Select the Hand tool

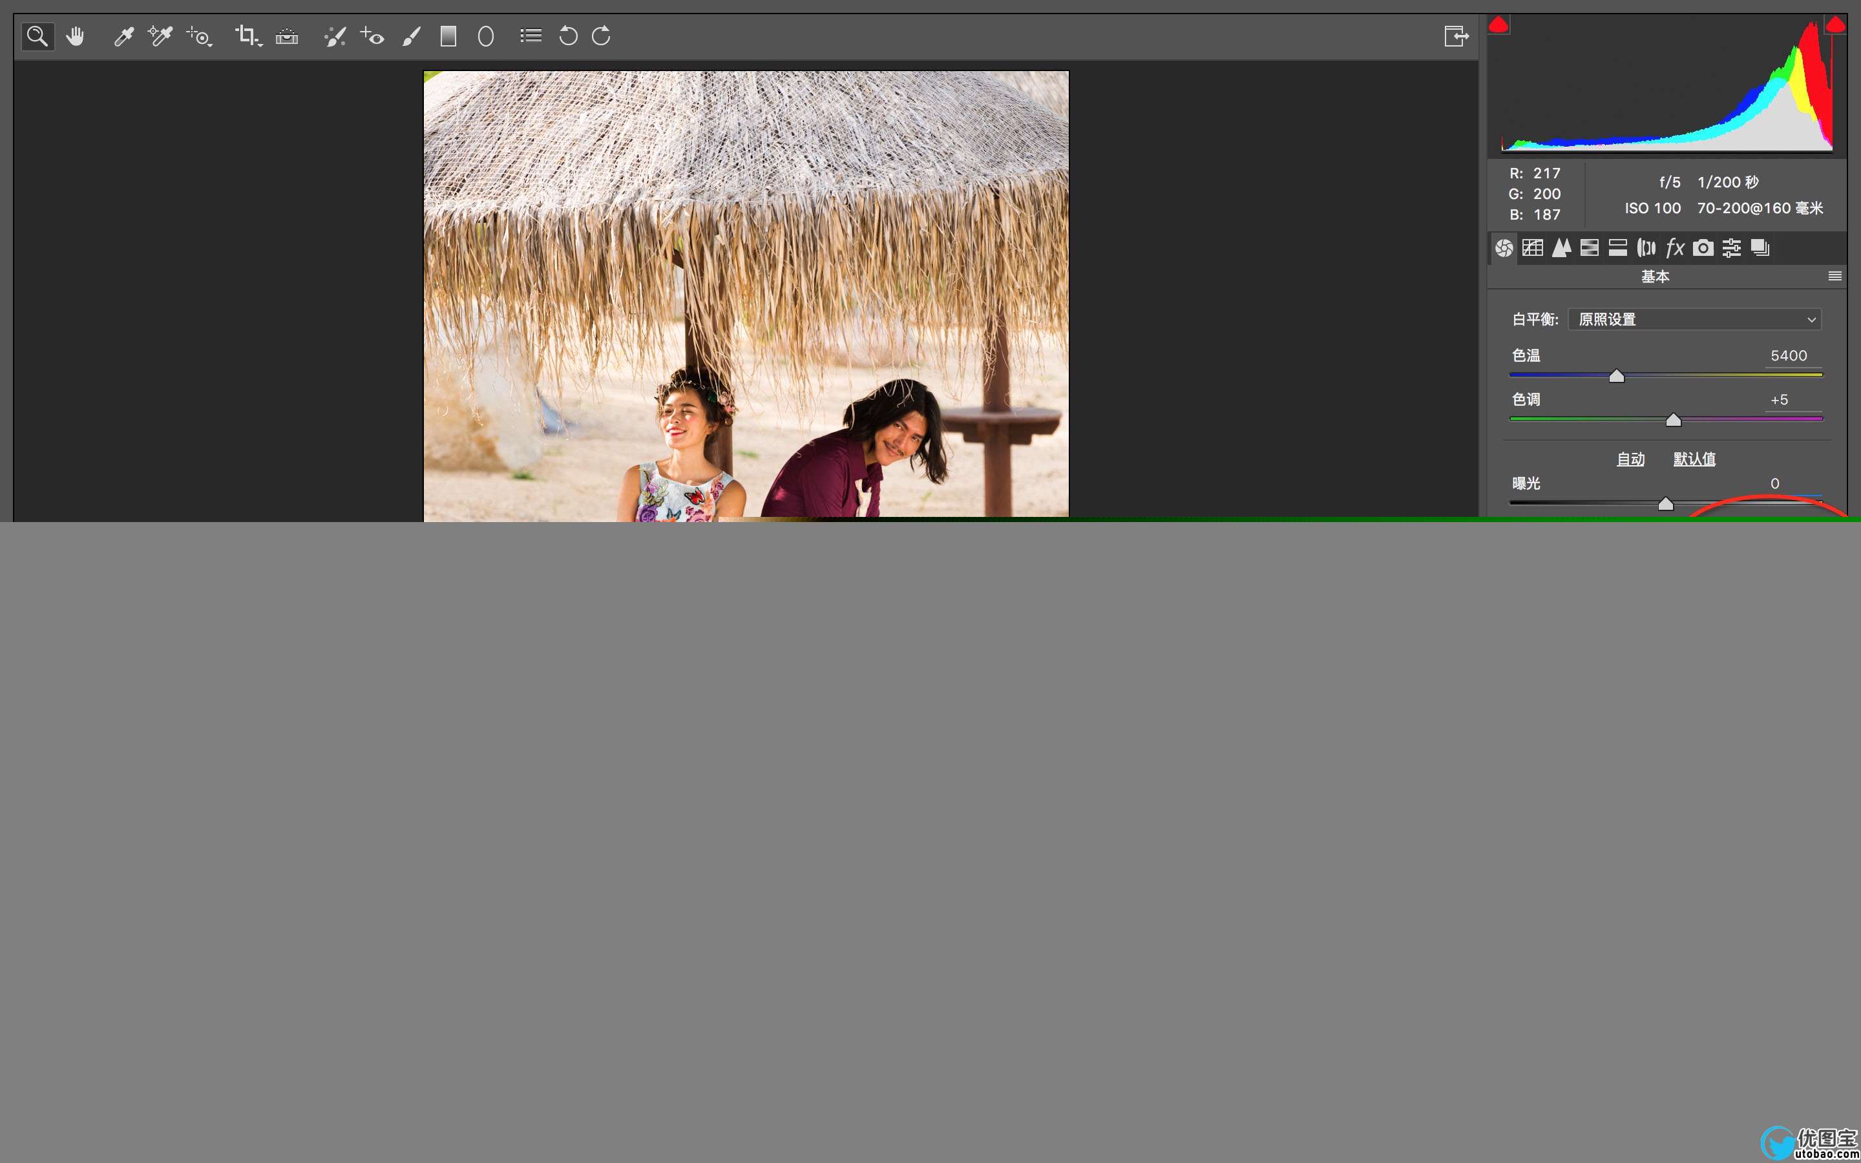76,36
